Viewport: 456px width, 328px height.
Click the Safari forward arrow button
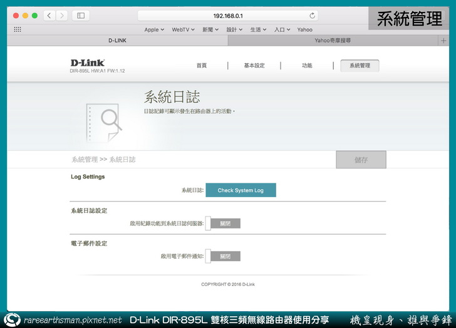62,16
